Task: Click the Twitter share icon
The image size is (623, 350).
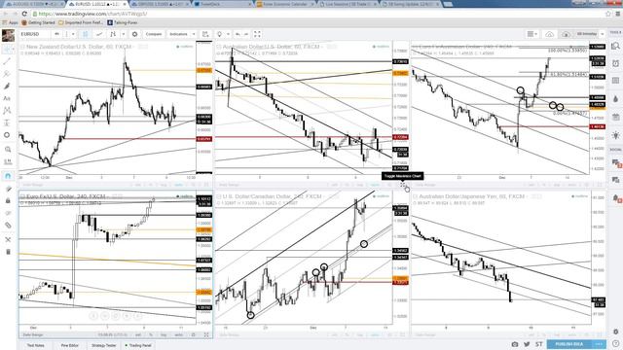Action: [527, 344]
